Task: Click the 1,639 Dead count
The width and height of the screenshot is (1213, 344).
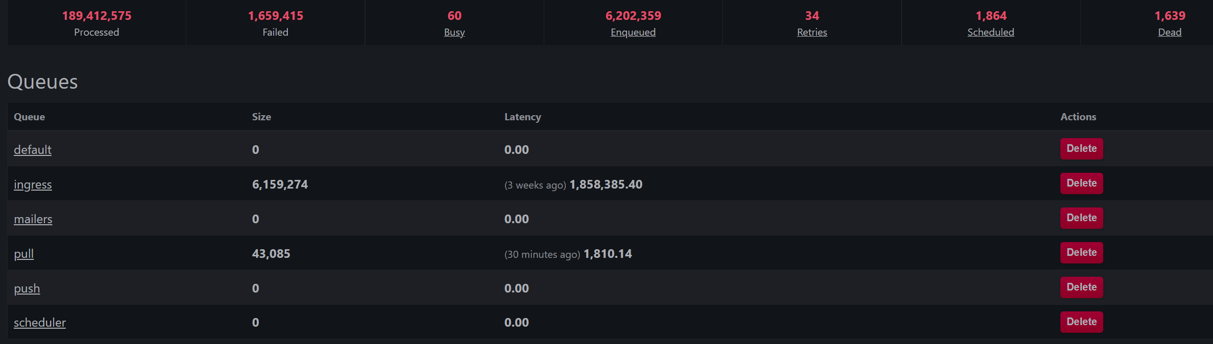Action: pos(1170,16)
